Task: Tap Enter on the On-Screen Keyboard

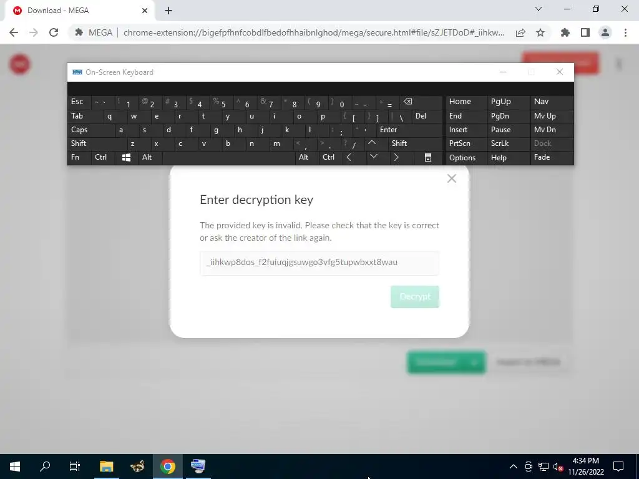Action: coord(409,130)
